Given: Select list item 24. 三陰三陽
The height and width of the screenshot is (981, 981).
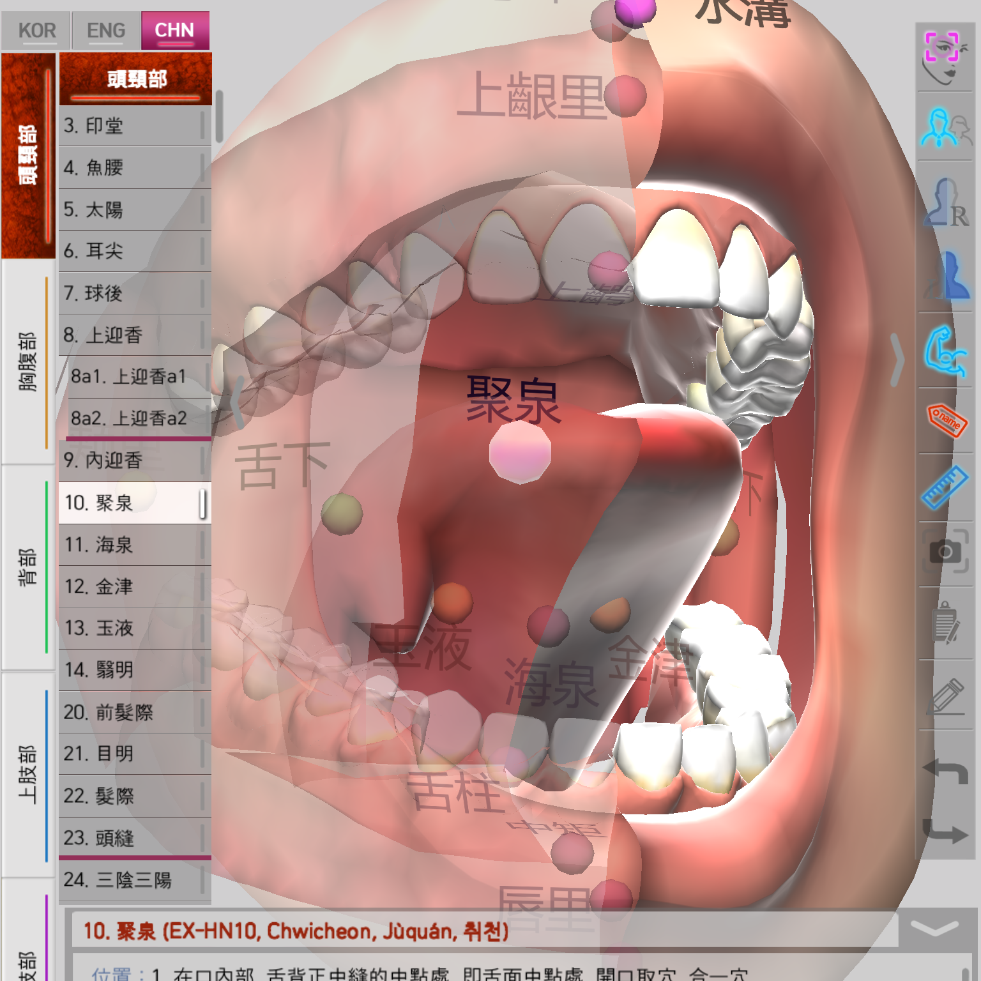Looking at the screenshot, I should tap(135, 880).
